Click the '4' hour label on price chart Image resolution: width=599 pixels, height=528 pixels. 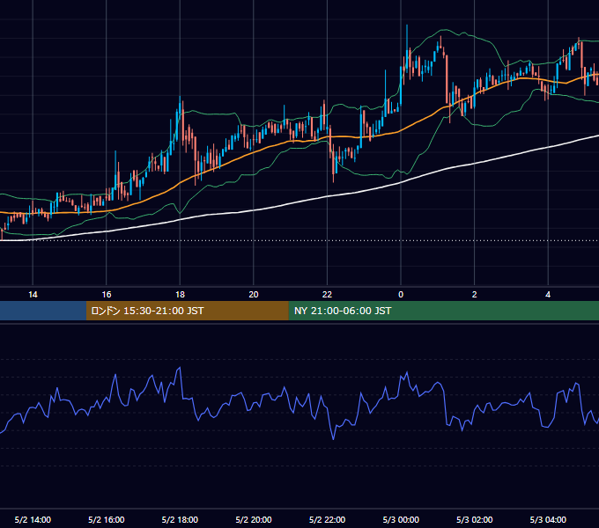548,295
